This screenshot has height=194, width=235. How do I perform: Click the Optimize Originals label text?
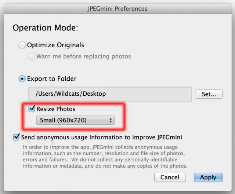tap(55, 45)
